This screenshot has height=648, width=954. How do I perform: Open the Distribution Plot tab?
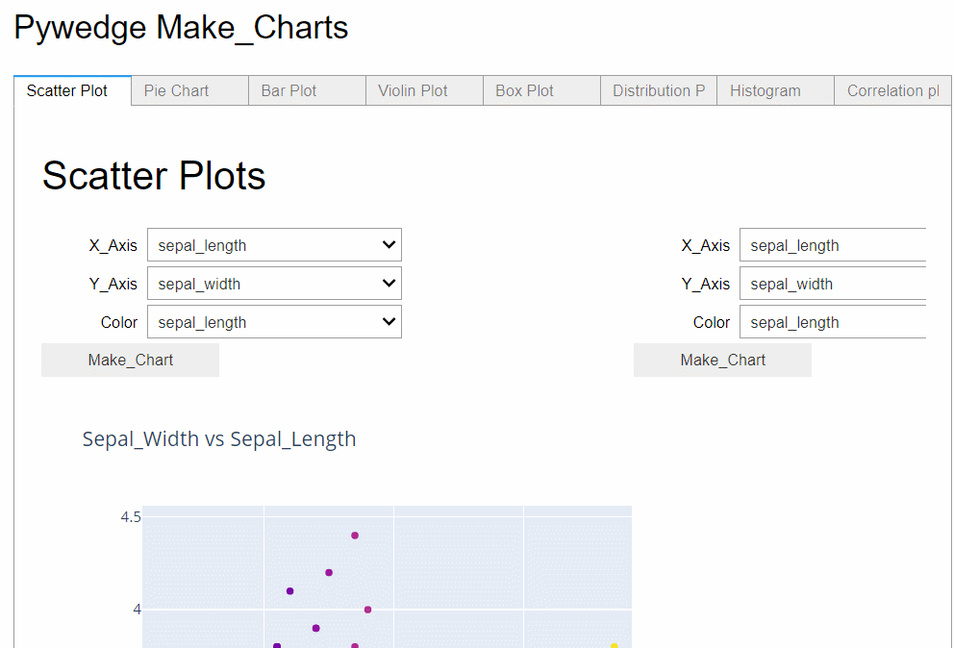coord(659,91)
